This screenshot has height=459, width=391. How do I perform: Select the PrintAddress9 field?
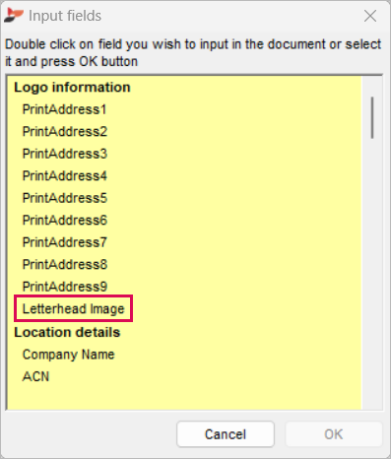coord(65,287)
